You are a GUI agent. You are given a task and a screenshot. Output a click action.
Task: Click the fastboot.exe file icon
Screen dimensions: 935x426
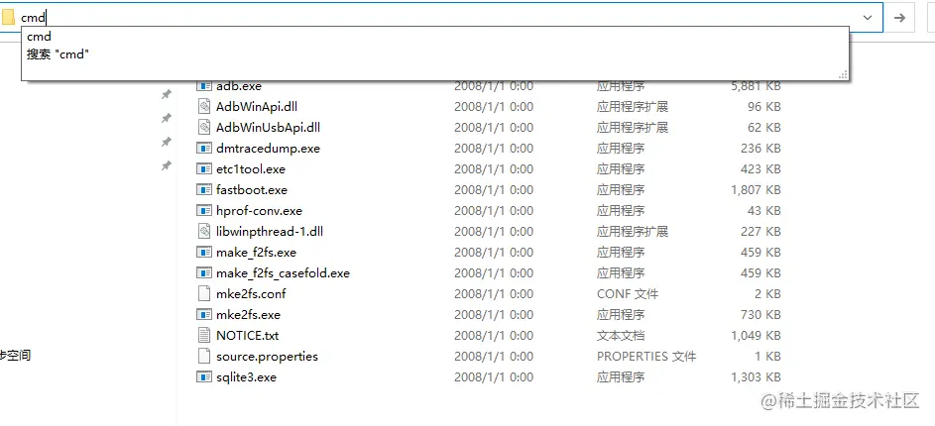204,190
